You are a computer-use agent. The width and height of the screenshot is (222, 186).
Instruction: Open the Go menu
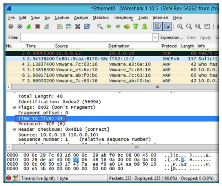coord(47,18)
